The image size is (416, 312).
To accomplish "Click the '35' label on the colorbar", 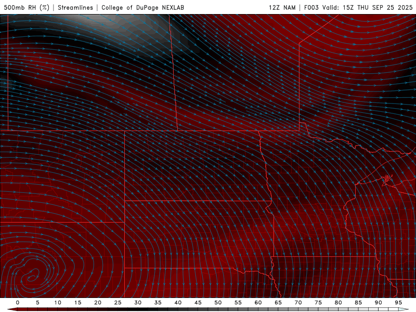I will [158, 303].
